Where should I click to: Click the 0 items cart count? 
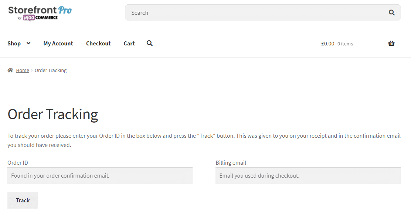(345, 44)
